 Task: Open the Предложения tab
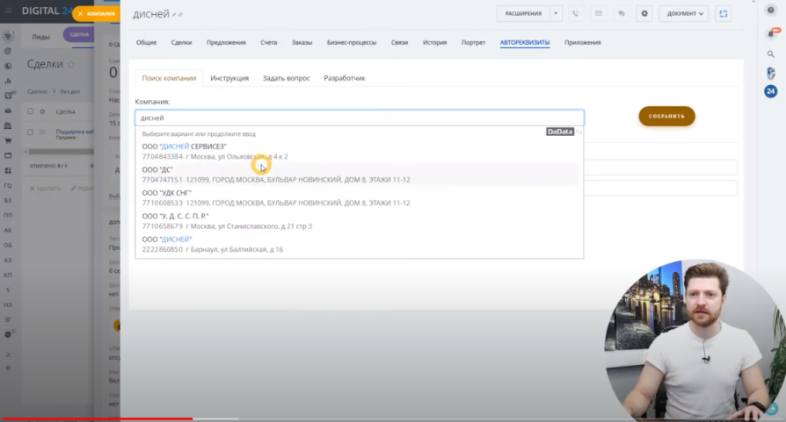coord(226,42)
